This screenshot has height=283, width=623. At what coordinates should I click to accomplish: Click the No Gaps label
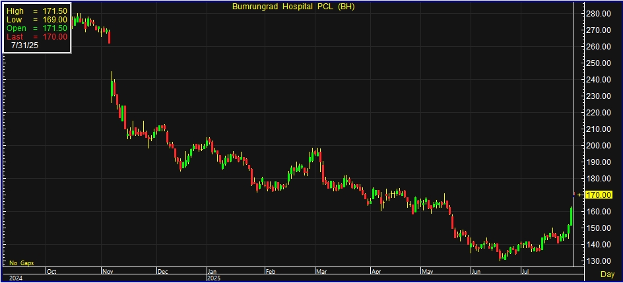coord(22,263)
